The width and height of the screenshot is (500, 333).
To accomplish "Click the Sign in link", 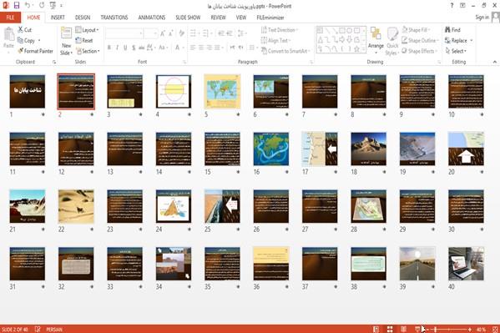I will [x=482, y=18].
